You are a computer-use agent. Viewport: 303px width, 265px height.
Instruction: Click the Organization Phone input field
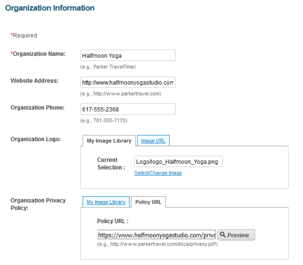click(128, 109)
